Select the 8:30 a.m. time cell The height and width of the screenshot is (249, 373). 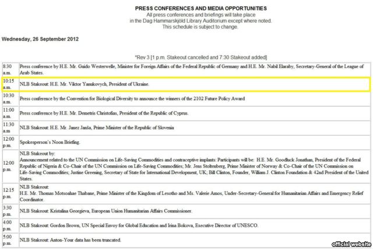pos(10,70)
